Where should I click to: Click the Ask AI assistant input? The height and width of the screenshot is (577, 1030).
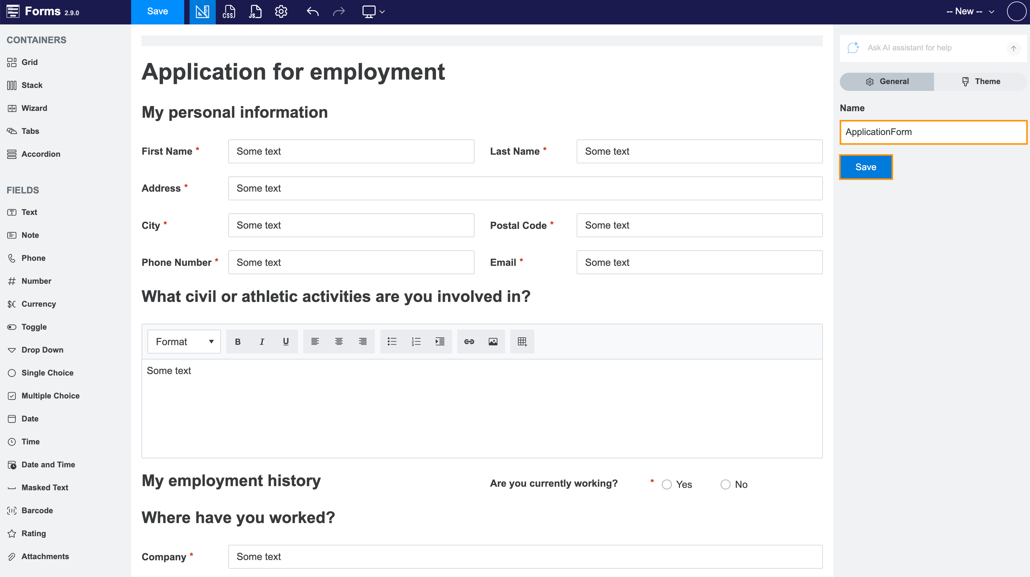(x=934, y=48)
